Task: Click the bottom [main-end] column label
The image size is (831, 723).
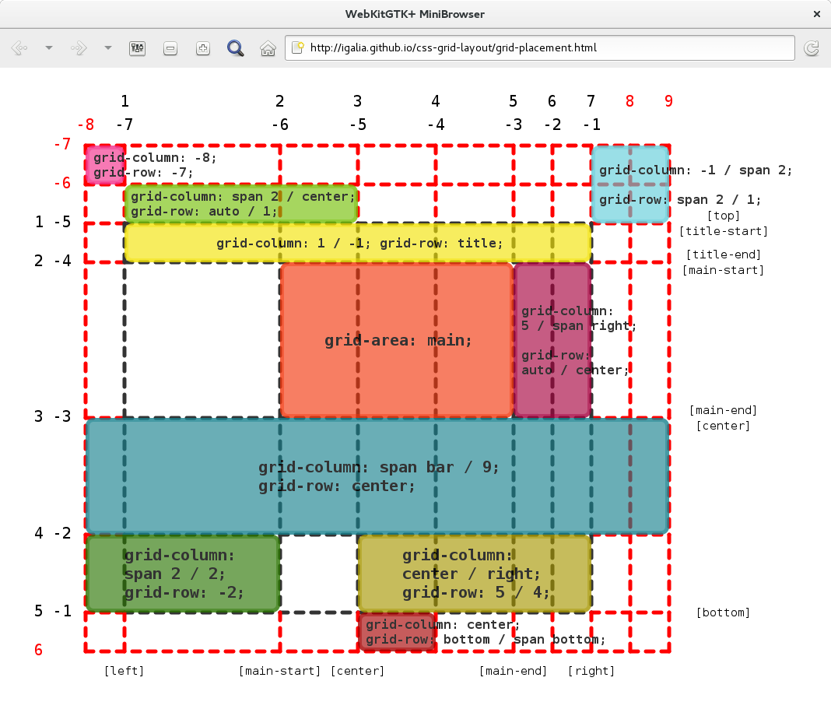Action: 513,671
